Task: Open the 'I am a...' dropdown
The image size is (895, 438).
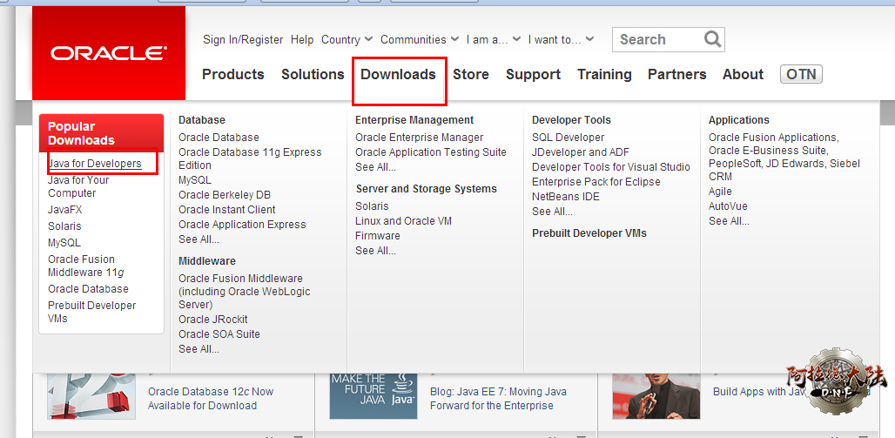Action: (494, 39)
